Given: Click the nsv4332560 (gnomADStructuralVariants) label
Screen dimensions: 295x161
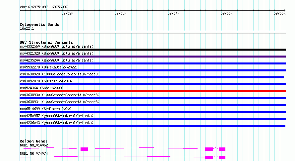Looking at the screenshot, I should (x=57, y=46).
